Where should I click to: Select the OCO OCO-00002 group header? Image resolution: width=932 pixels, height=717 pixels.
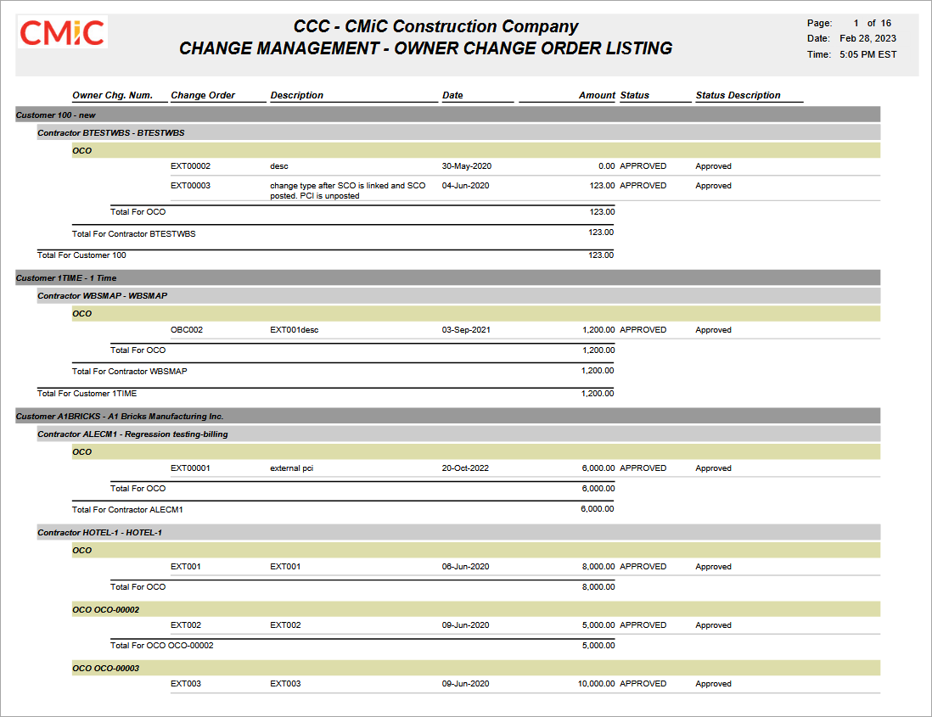point(476,609)
